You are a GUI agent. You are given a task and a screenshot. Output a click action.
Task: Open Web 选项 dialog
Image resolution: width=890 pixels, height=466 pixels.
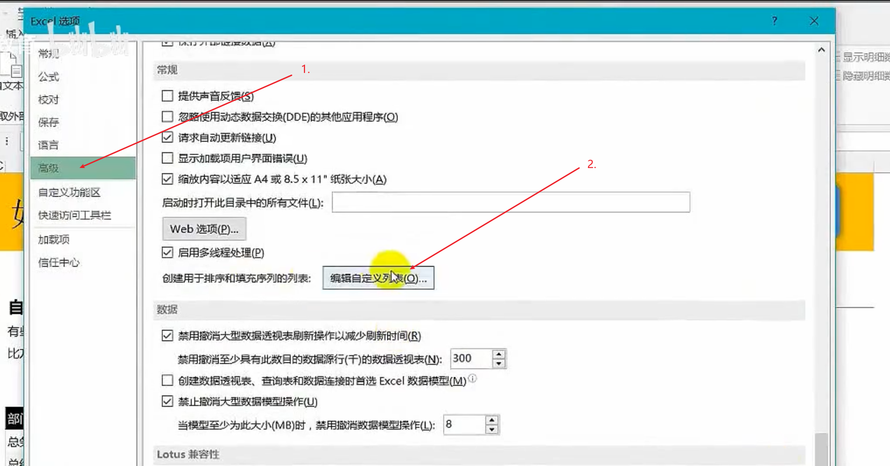click(x=204, y=229)
